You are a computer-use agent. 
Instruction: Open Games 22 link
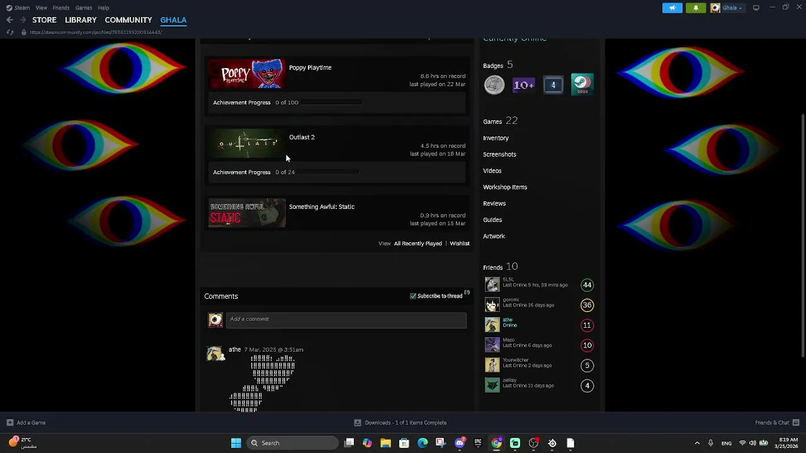[x=501, y=121]
